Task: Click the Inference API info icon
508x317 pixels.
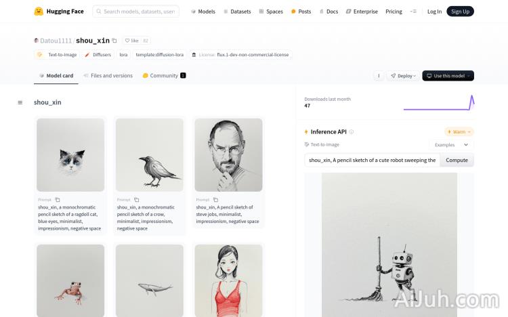Action: click(352, 132)
